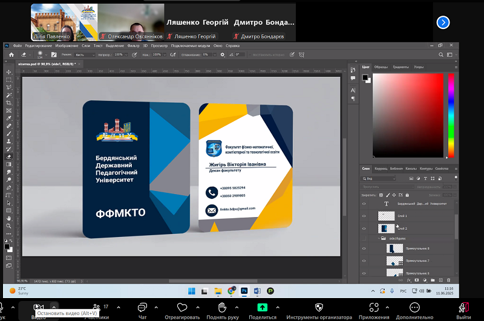Image resolution: width=484 pixels, height=321 pixels.
Task: Toggle the layer filter switch
Action: pos(456,178)
